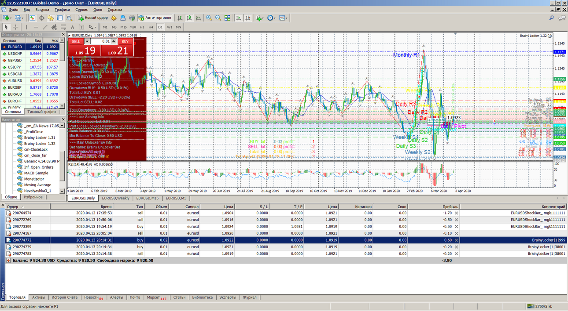Select the Crosshair cursor tool
Viewport: 568px width, 311px height.
(x=15, y=27)
